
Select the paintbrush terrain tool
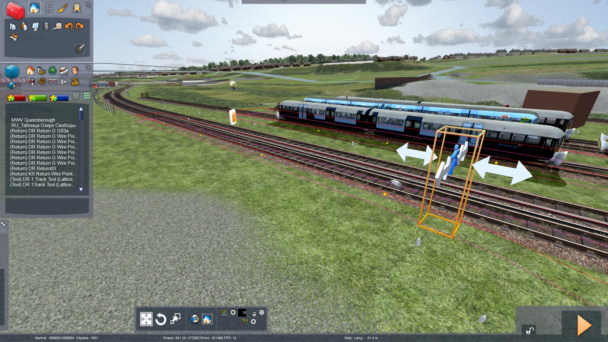tap(62, 8)
